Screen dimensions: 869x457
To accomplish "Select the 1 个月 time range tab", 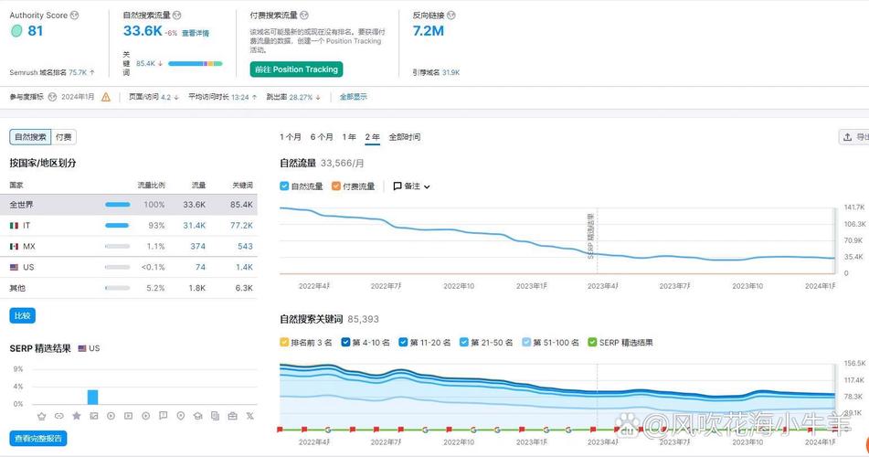I will pyautogui.click(x=291, y=137).
